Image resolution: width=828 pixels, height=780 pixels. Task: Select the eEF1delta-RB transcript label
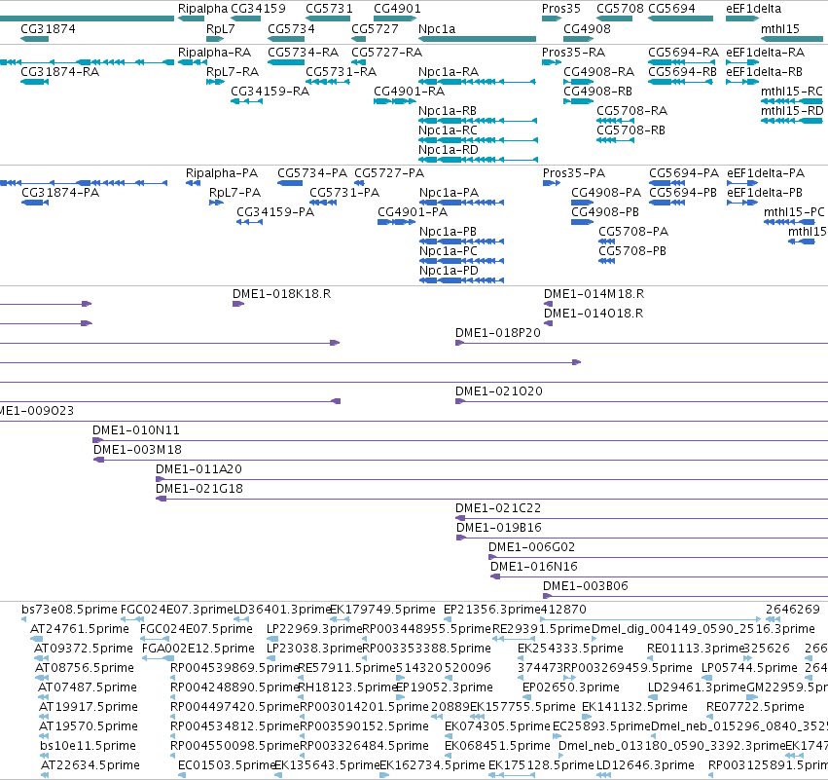764,72
